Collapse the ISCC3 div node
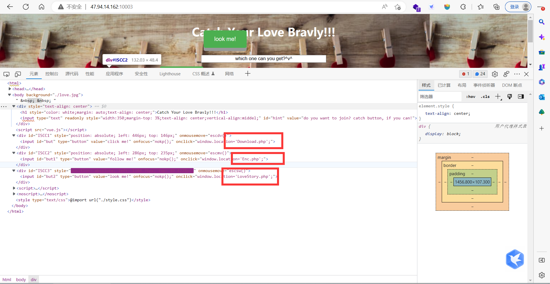 [x=13, y=171]
